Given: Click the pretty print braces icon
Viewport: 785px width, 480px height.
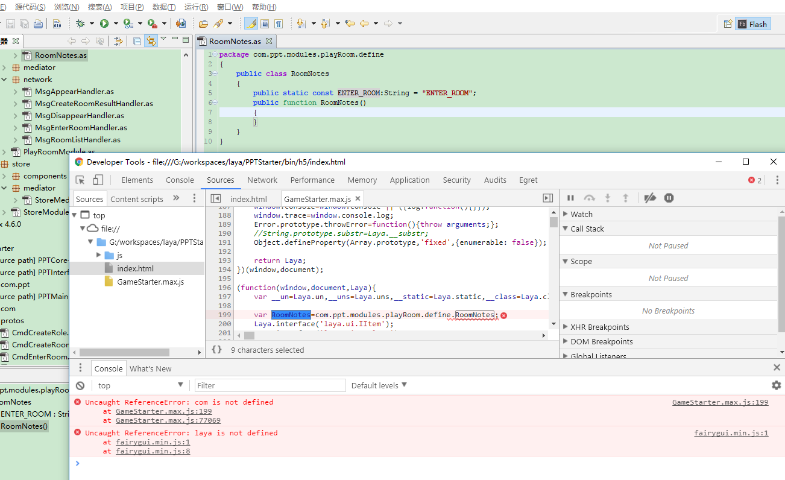Looking at the screenshot, I should [x=217, y=350].
